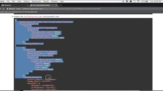Click the "orientation": "not_set" line
The height and width of the screenshot is (91, 163).
click(x=43, y=87)
